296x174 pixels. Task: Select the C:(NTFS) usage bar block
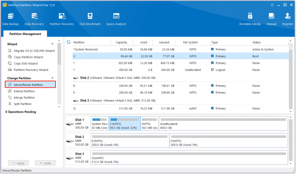point(125,123)
